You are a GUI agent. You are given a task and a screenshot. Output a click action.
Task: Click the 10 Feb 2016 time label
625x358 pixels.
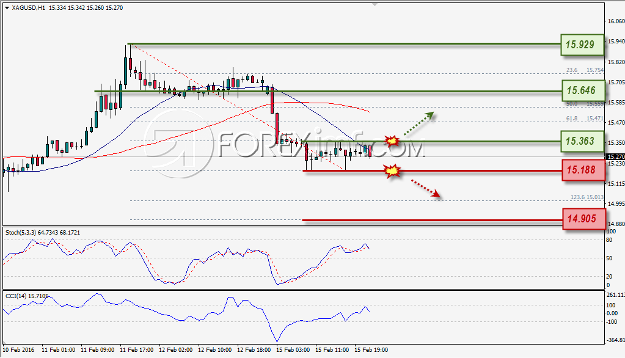[x=18, y=350]
